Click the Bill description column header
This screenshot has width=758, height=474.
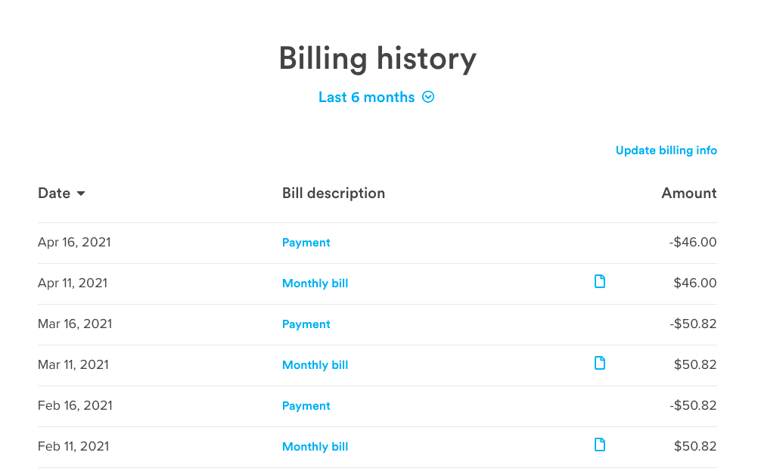point(334,194)
